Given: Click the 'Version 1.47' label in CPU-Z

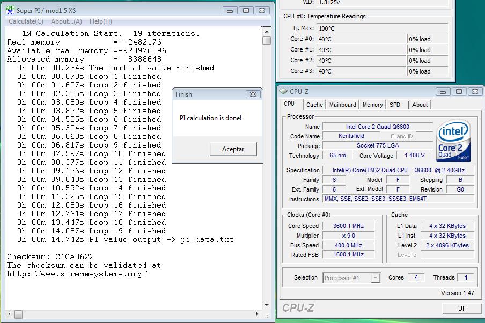Looking at the screenshot, I should tap(458, 293).
